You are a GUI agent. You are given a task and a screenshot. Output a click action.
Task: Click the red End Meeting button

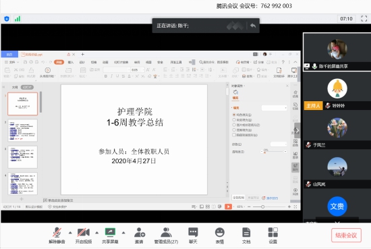(346, 236)
